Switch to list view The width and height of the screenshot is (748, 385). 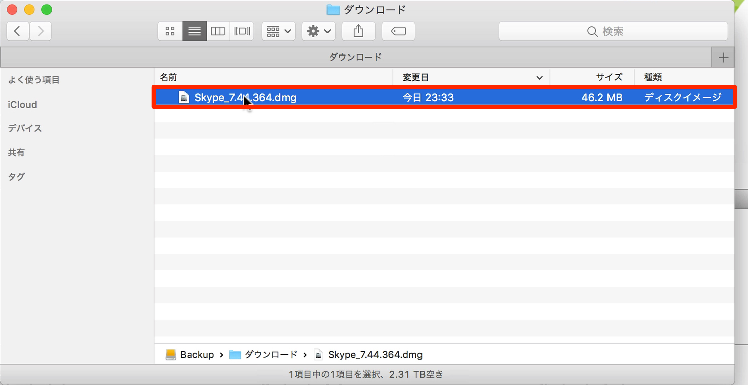point(195,31)
